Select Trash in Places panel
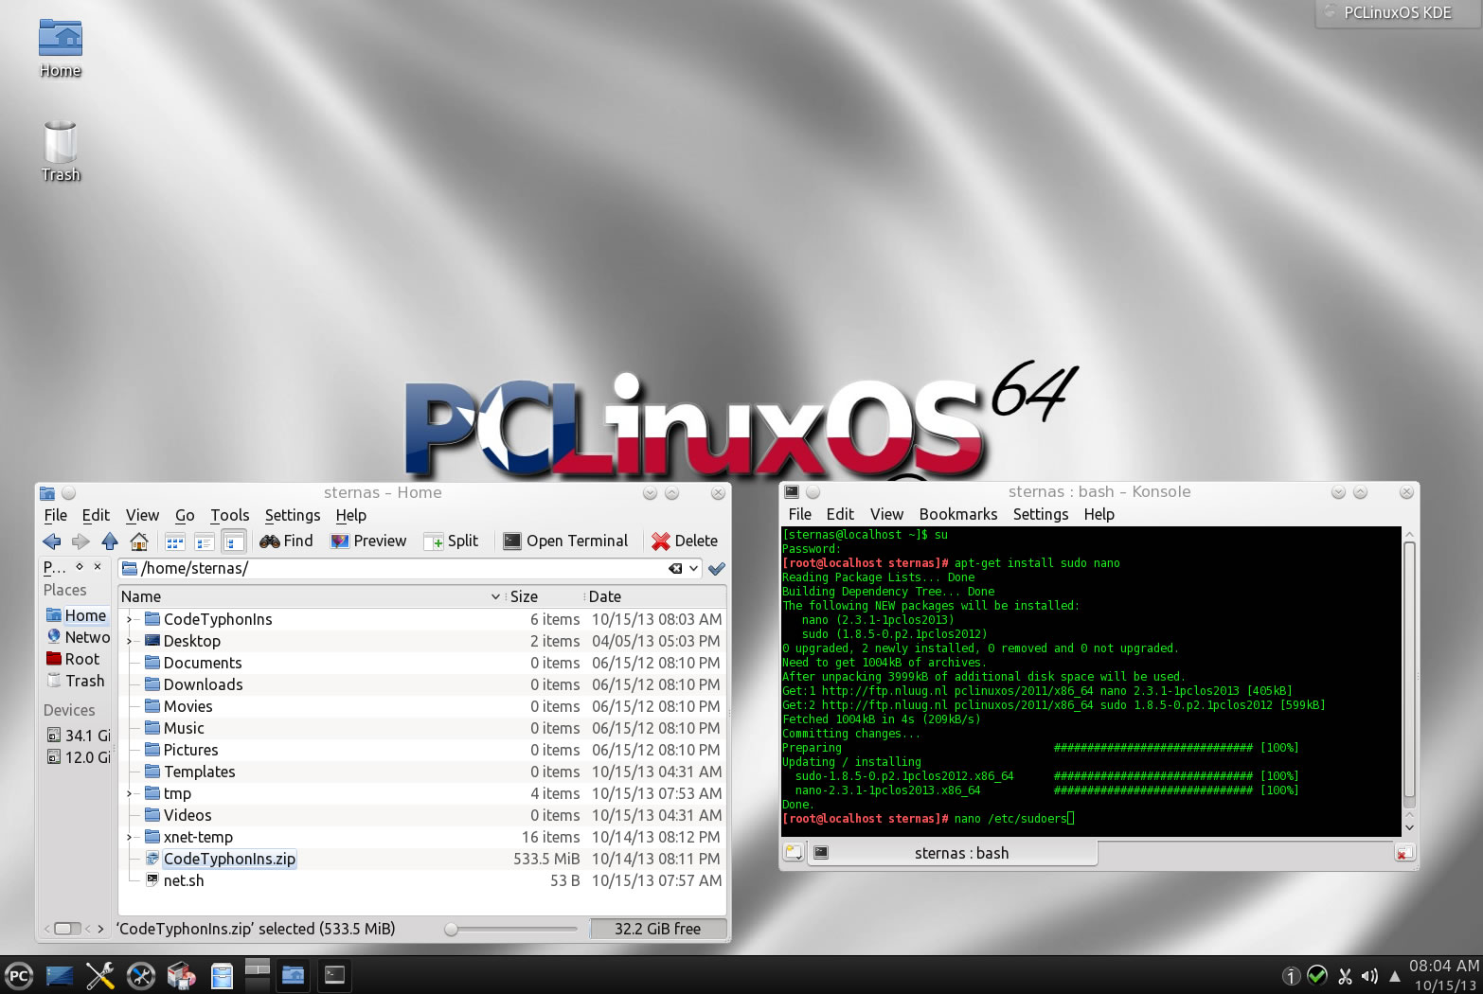Viewport: 1483px width, 994px height. pyautogui.click(x=77, y=681)
